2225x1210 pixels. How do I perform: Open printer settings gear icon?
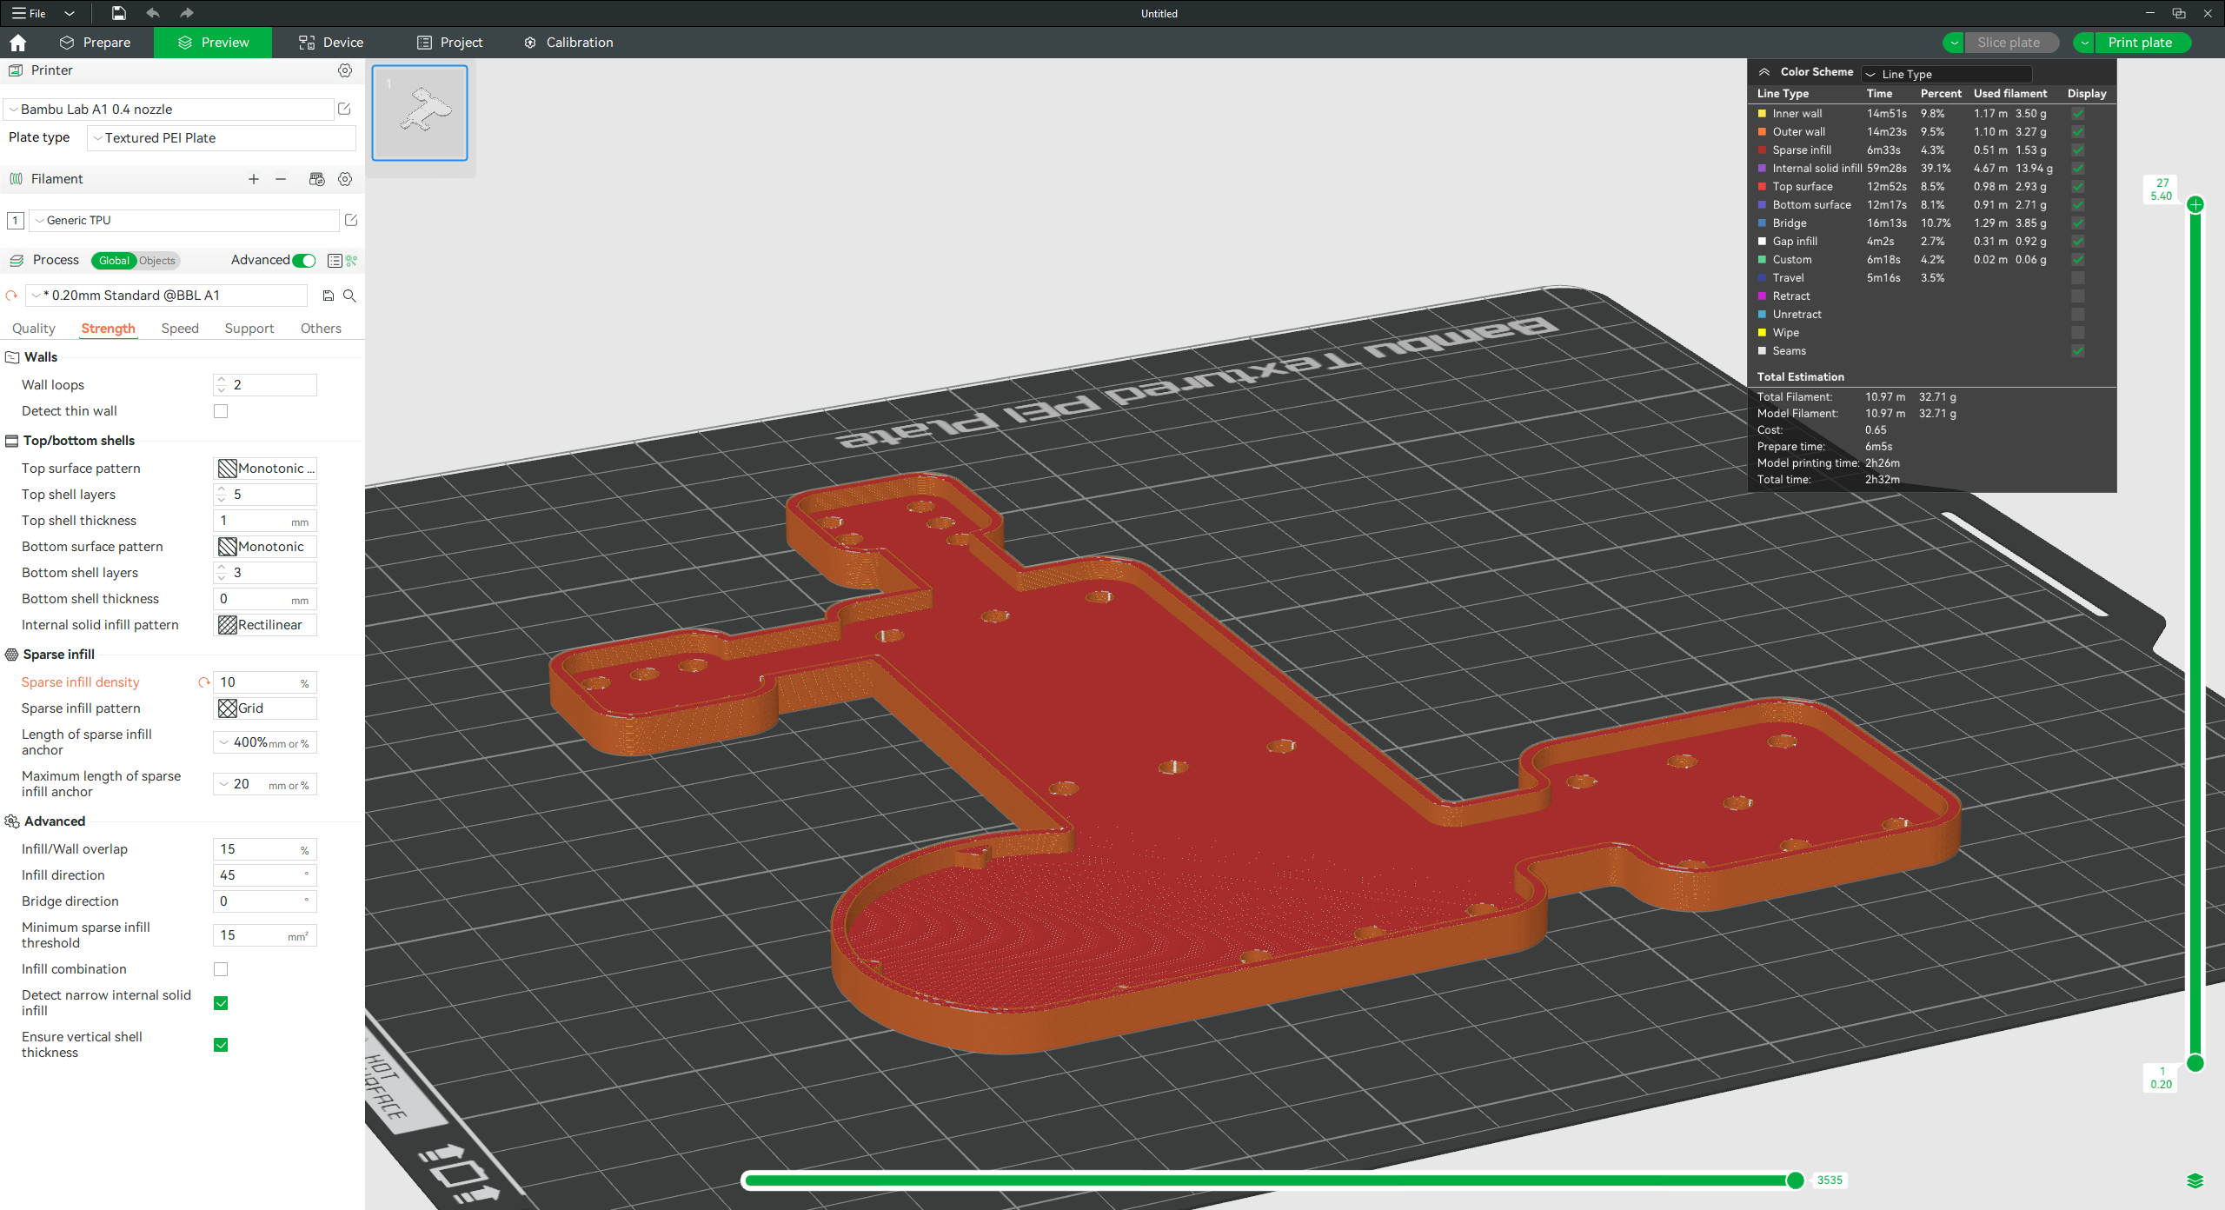[x=345, y=70]
